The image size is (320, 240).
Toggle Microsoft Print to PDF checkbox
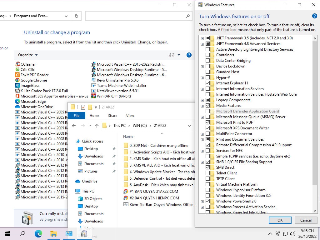point(207,122)
